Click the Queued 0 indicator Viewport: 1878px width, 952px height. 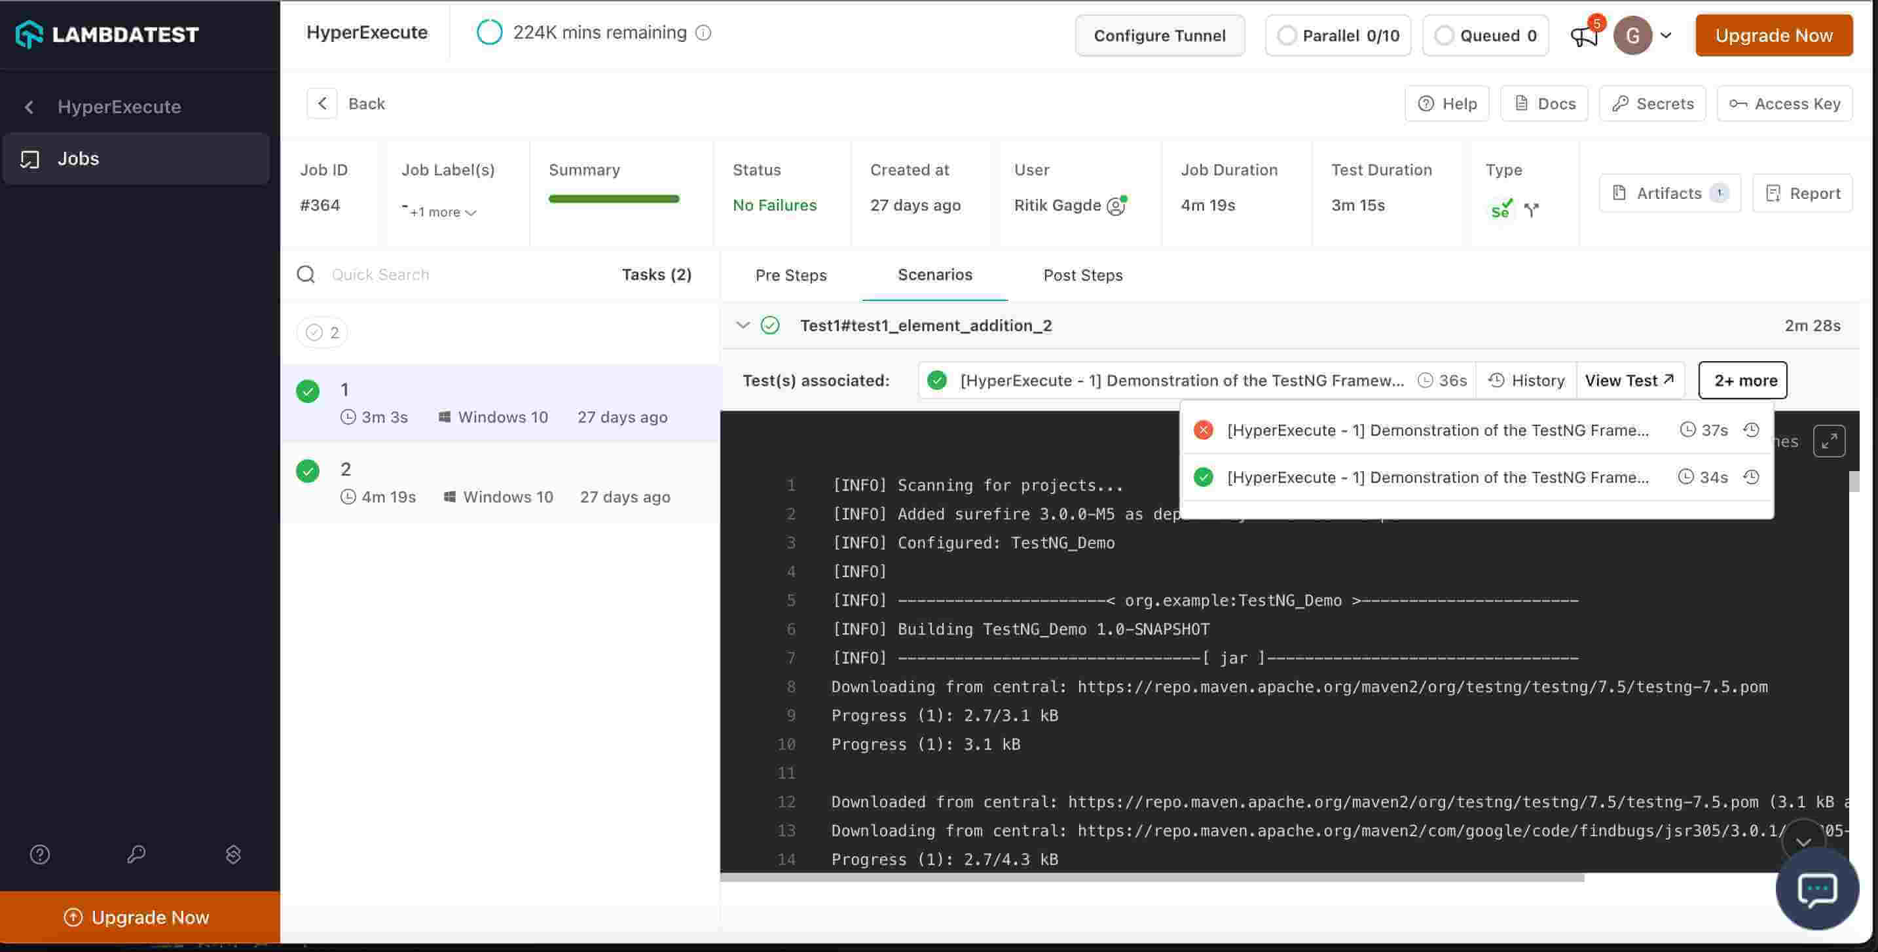pos(1485,36)
